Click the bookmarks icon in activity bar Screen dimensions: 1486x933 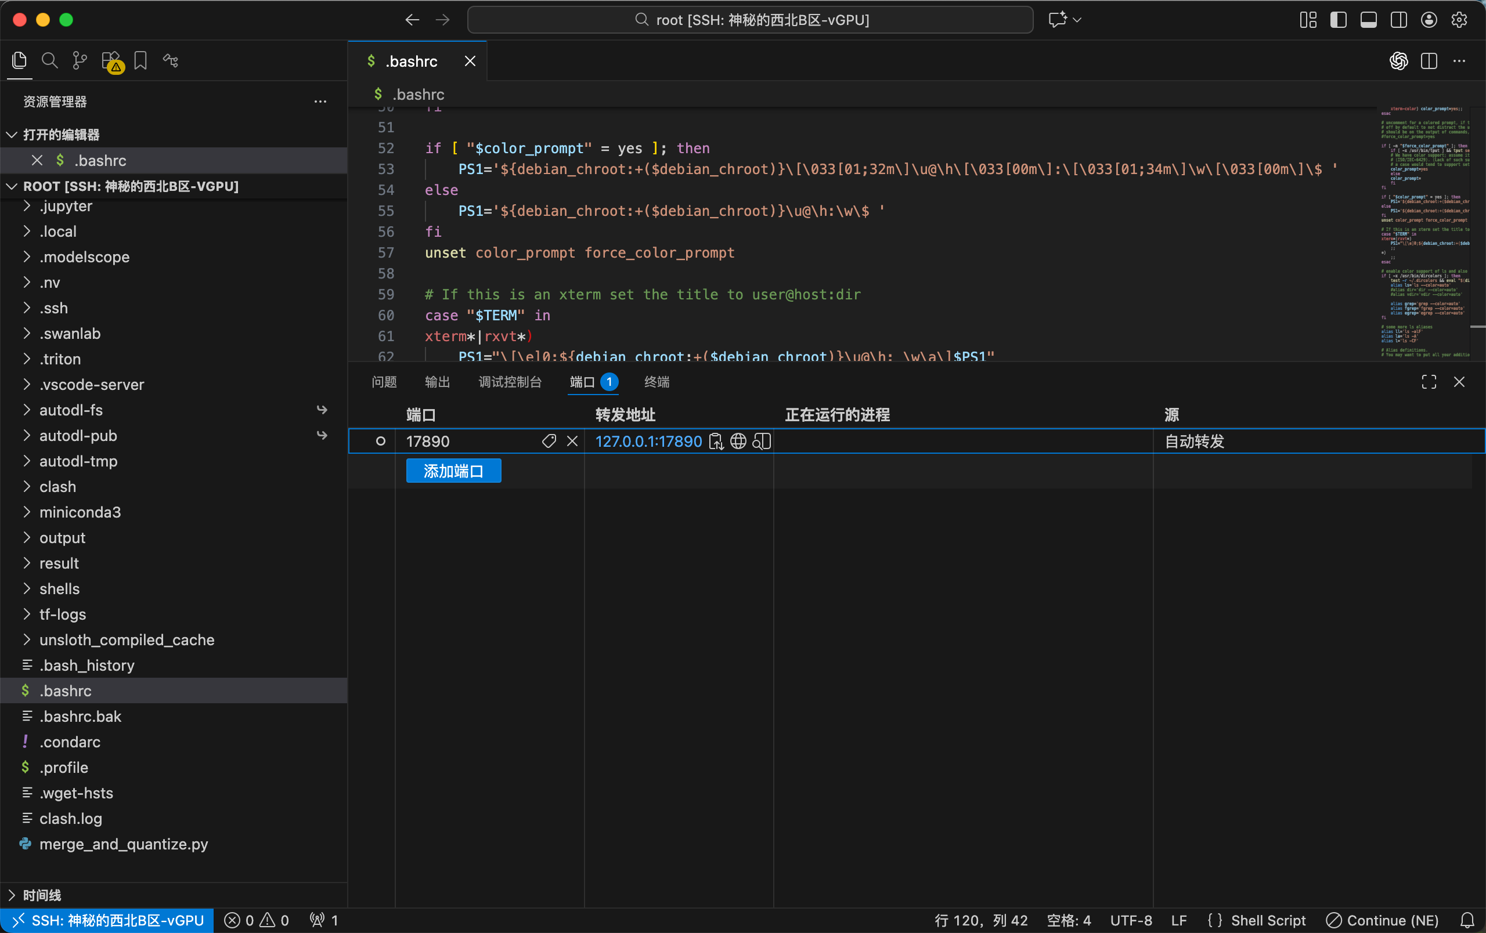[140, 60]
